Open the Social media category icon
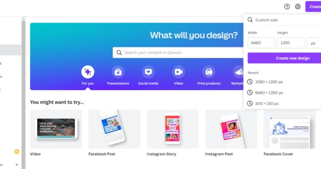321x169 pixels. click(x=148, y=72)
